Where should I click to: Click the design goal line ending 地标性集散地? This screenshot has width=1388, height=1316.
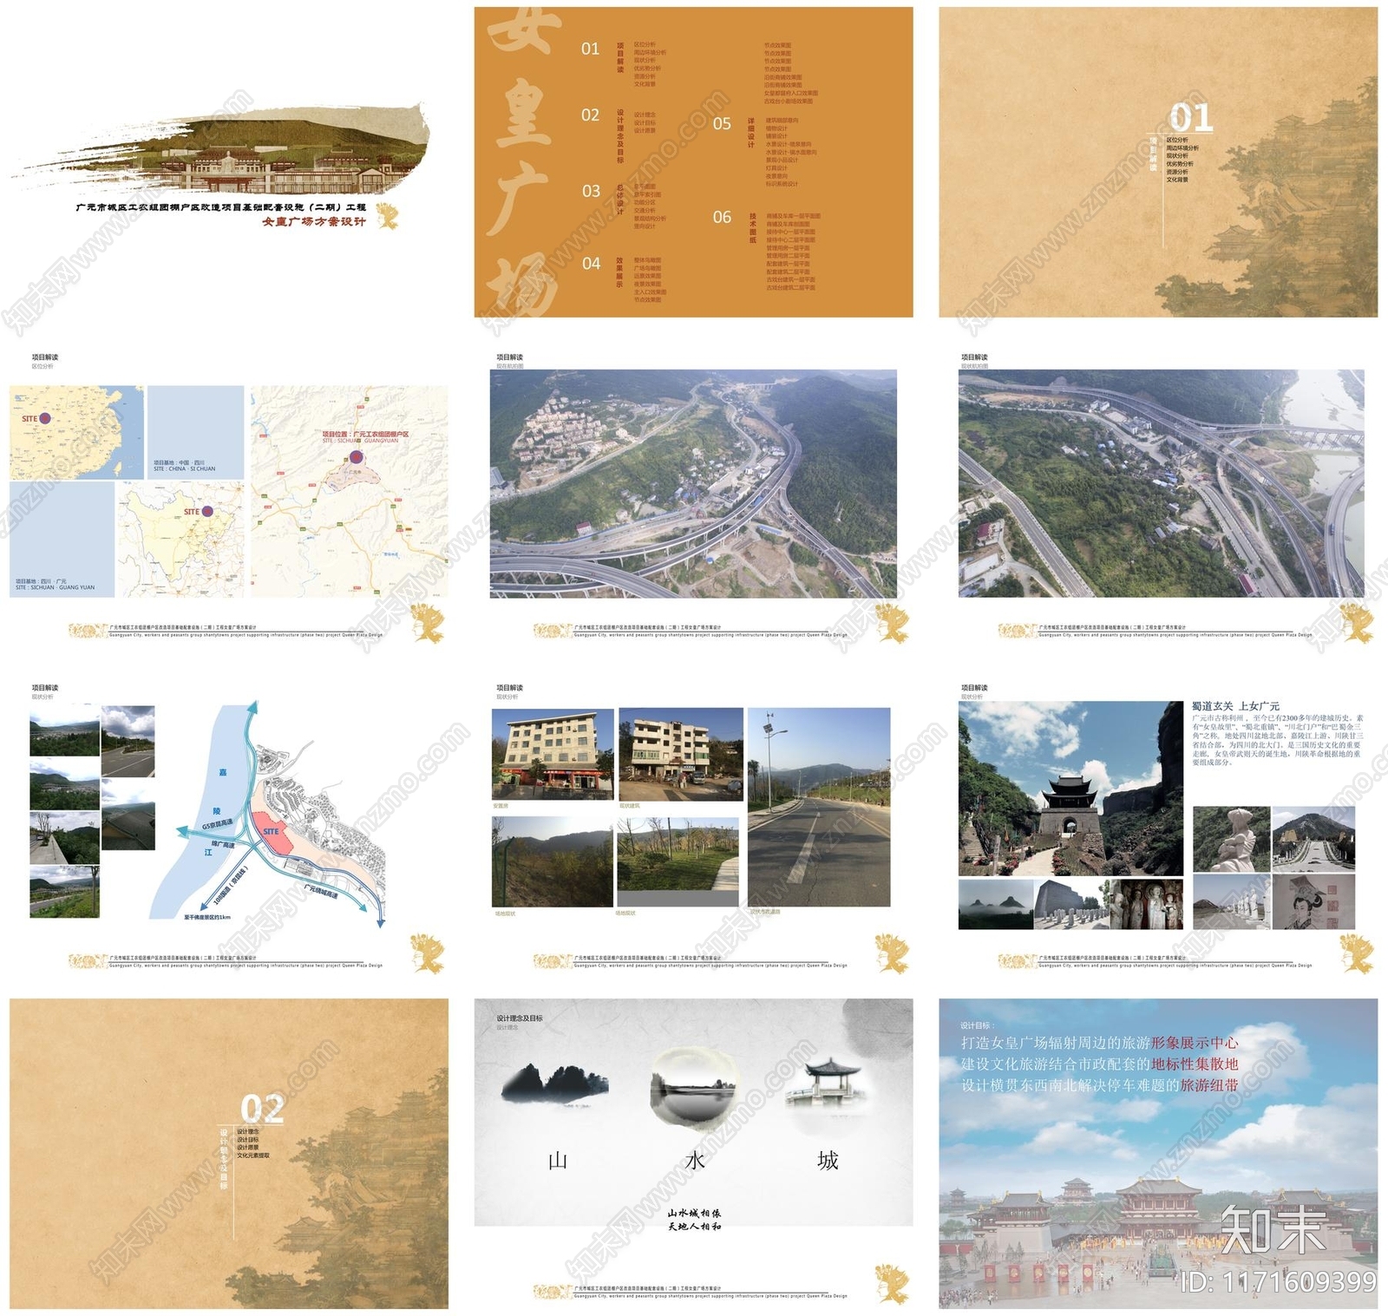tap(1099, 1064)
